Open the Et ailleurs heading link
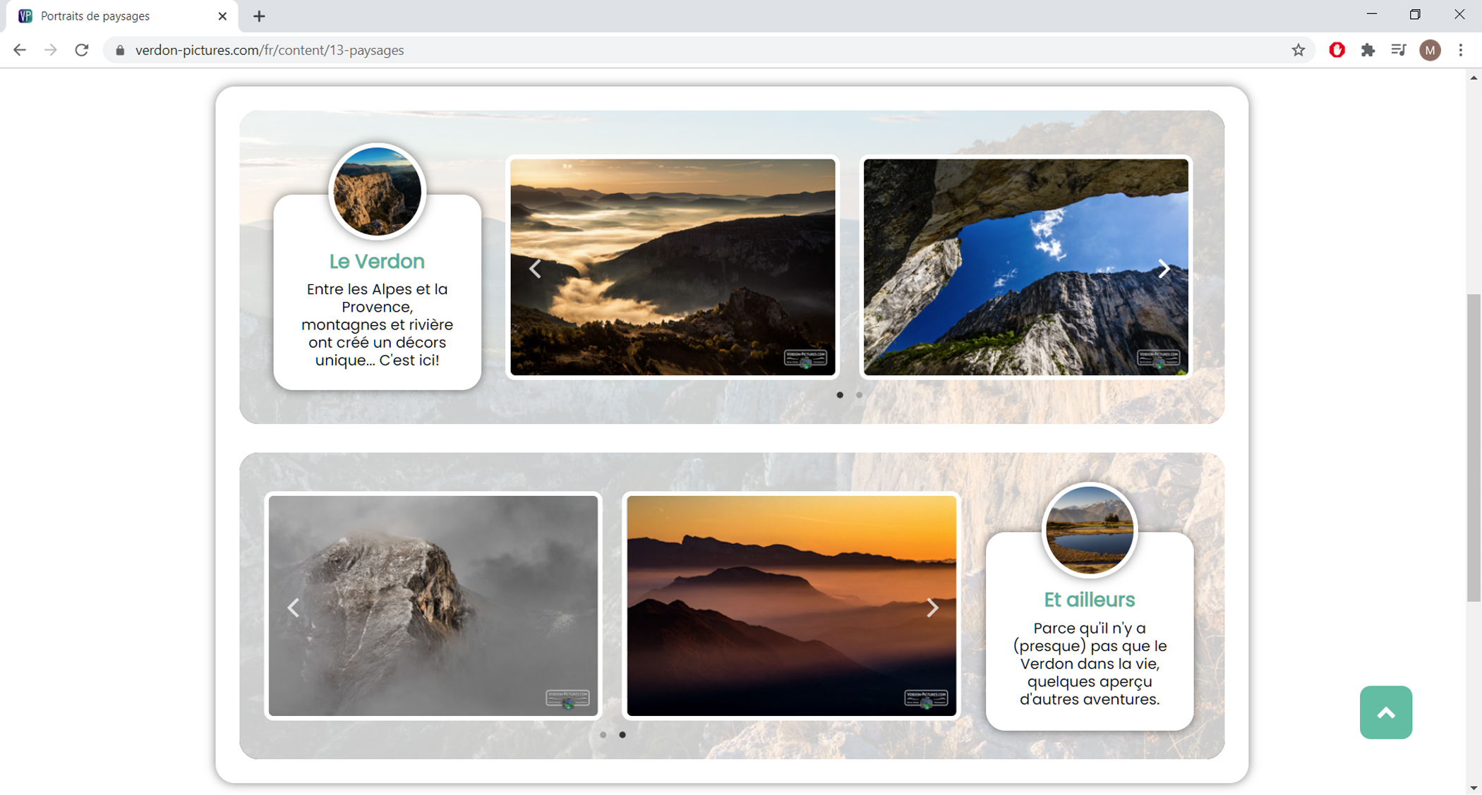The width and height of the screenshot is (1482, 795). tap(1089, 600)
